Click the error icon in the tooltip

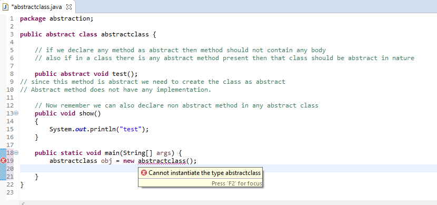144,173
